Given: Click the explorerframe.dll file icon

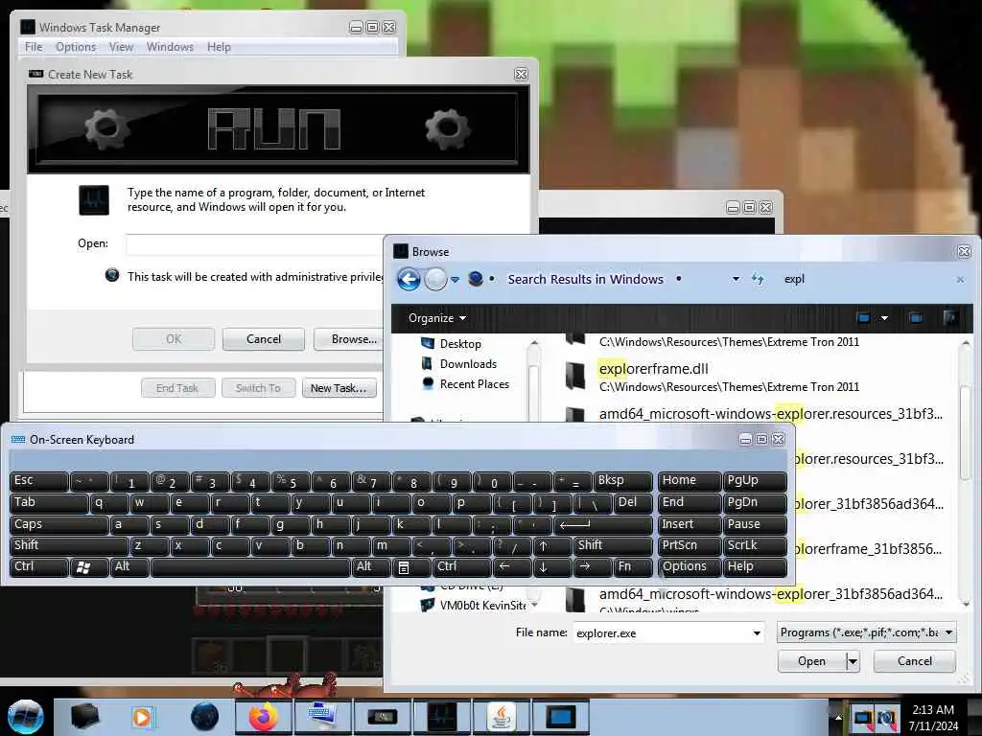Looking at the screenshot, I should pyautogui.click(x=575, y=376).
